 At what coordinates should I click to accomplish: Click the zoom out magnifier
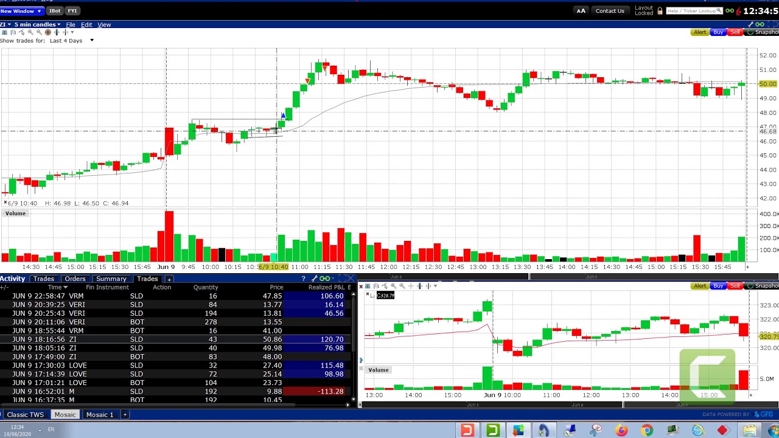tap(39, 32)
